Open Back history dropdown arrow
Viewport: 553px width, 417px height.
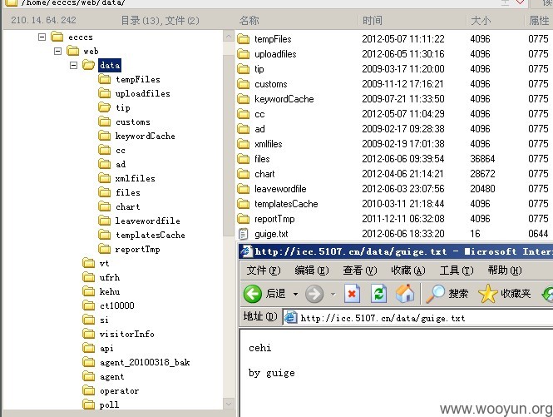pyautogui.click(x=295, y=294)
